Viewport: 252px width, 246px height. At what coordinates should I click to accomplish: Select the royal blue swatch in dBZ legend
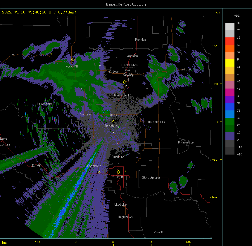[x=230, y=107]
